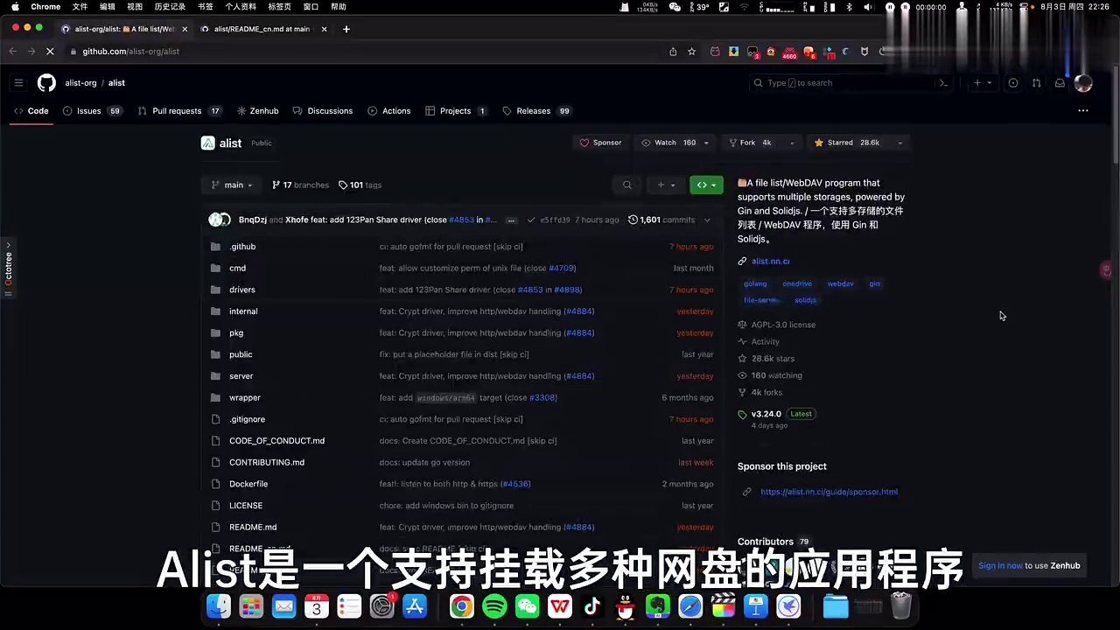
Task: Click the Fork button
Action: [750, 143]
